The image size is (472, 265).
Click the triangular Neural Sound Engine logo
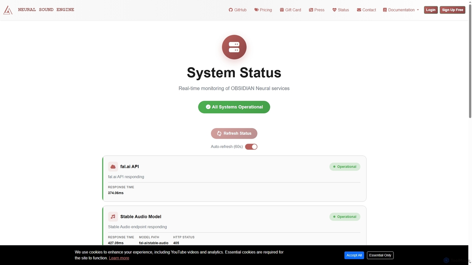point(8,10)
